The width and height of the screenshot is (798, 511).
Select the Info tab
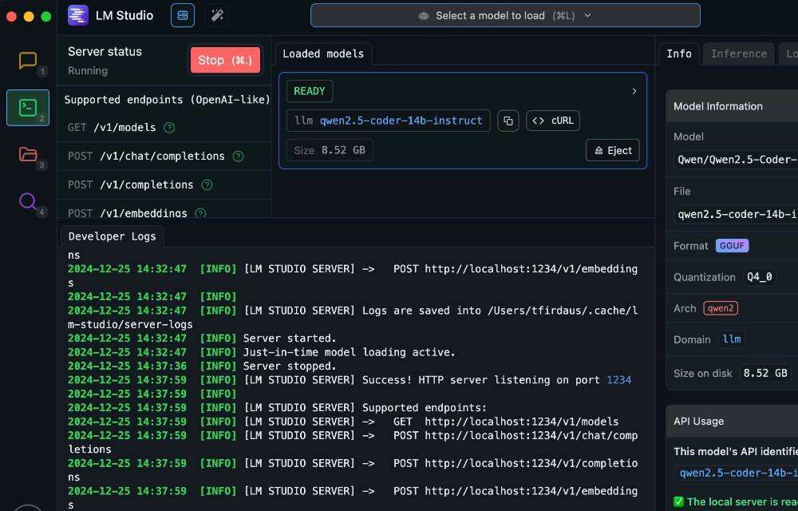[679, 53]
